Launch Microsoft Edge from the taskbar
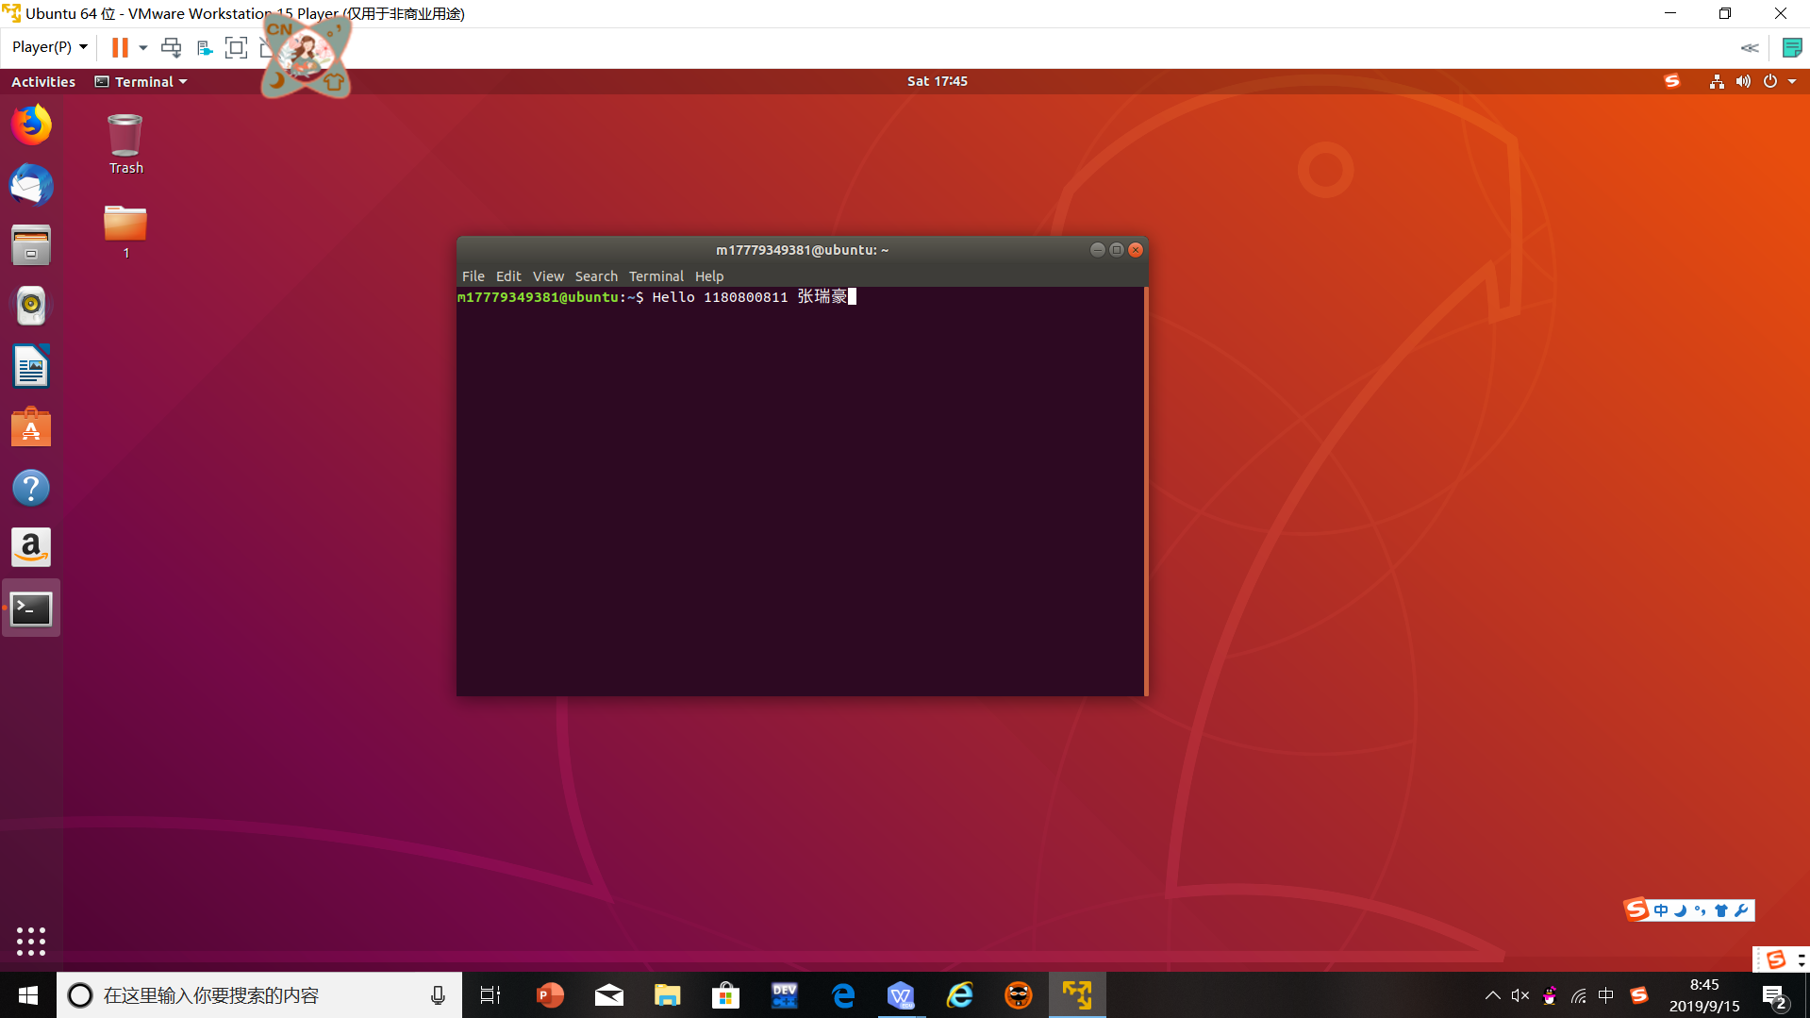The height and width of the screenshot is (1018, 1810). tap(842, 995)
